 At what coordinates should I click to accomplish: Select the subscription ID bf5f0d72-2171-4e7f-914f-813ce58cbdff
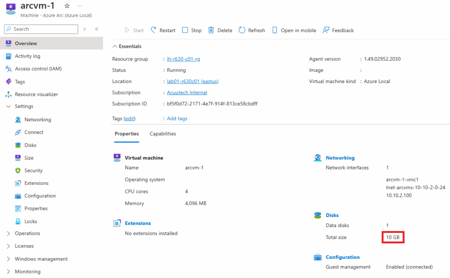coord(212,104)
